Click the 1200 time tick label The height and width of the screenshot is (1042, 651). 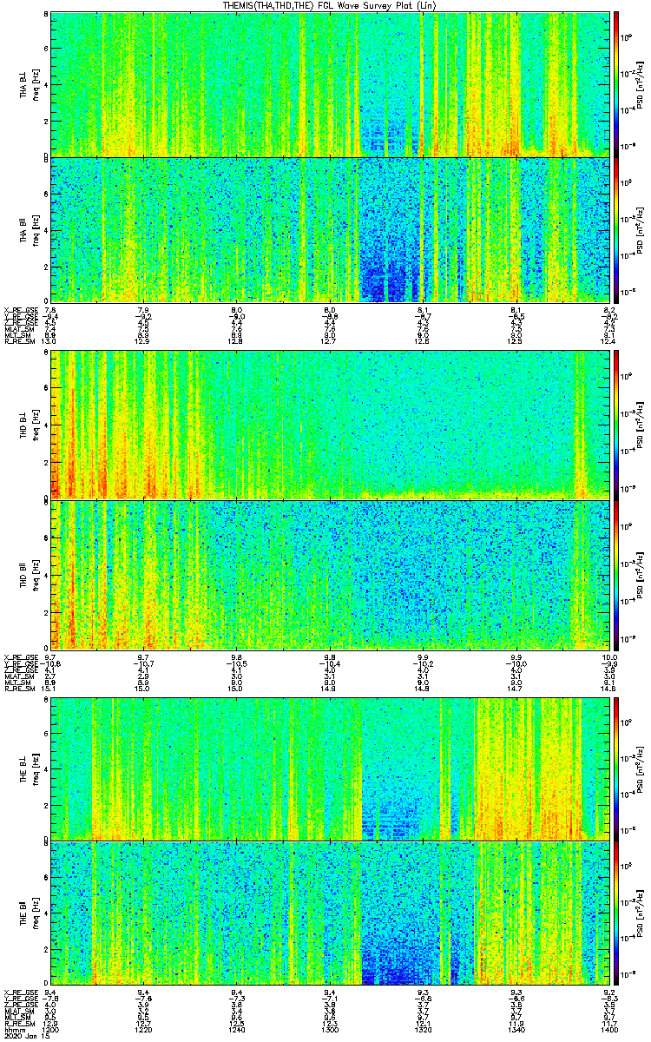point(52,1029)
